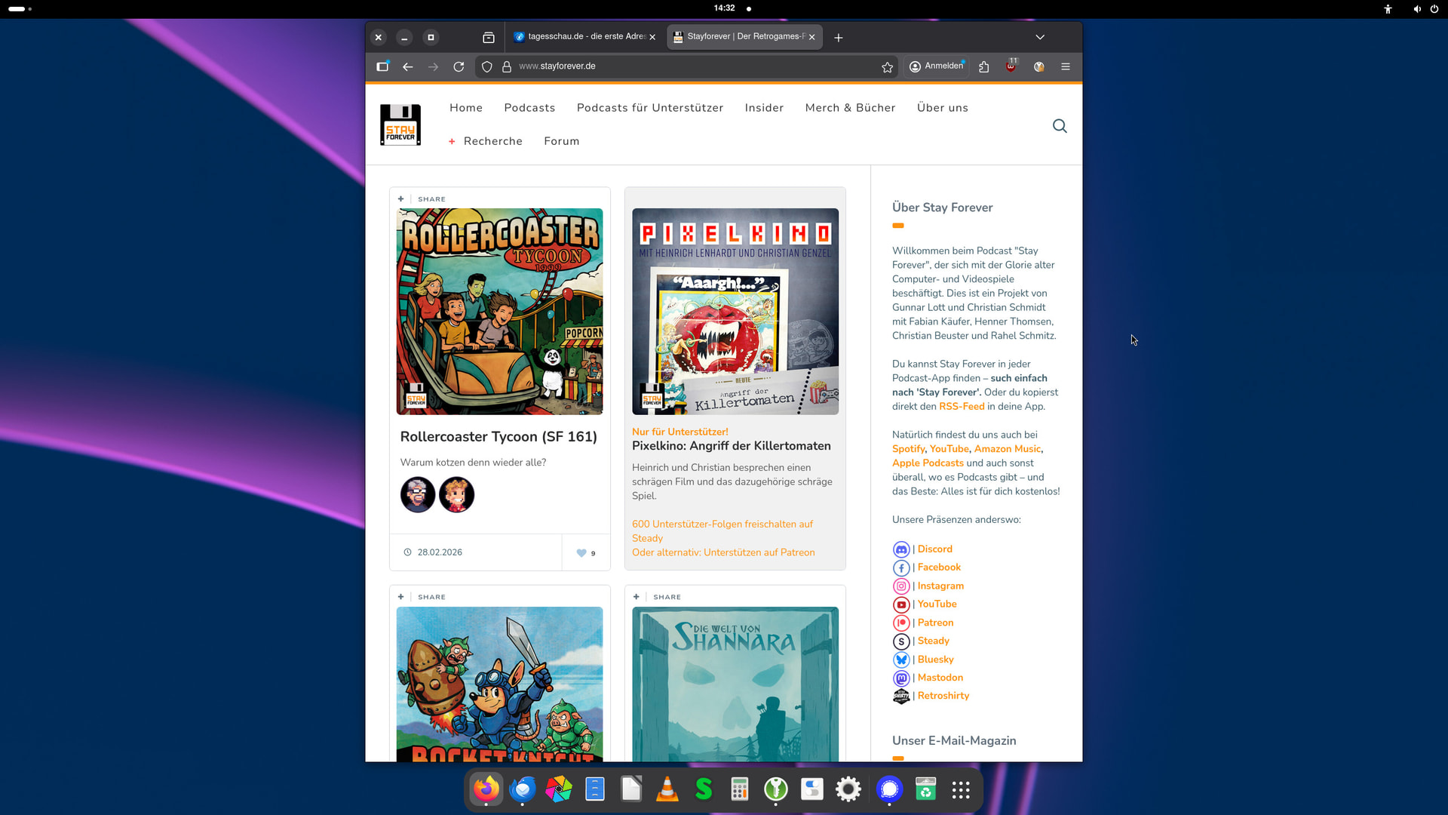1448x815 pixels.
Task: Open the Pixelkino Killertomaten cover image
Action: 735,312
